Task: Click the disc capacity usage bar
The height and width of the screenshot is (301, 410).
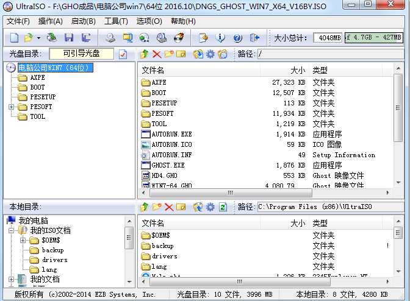Action: [x=373, y=38]
